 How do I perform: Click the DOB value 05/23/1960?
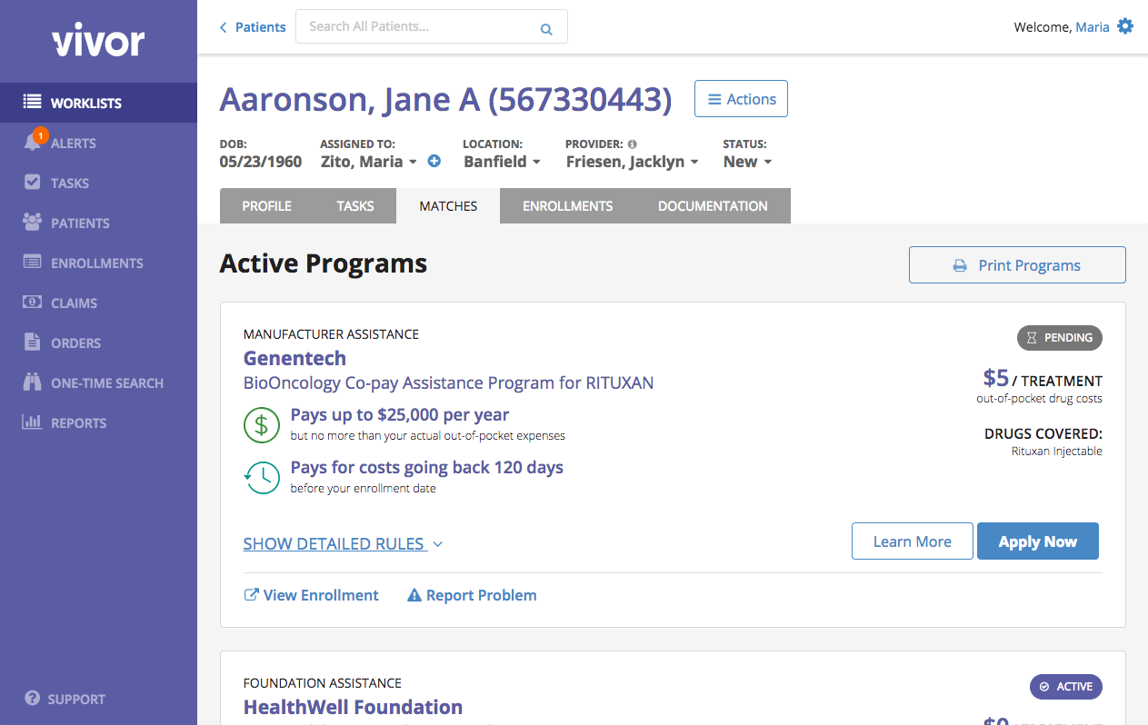pos(261,162)
